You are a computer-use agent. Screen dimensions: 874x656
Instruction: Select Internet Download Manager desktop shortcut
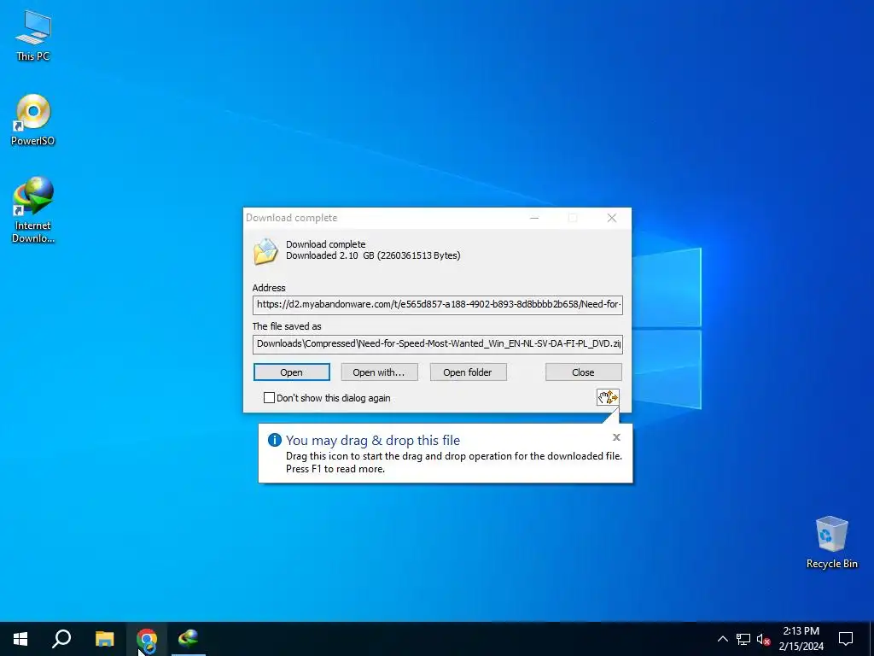pos(33,210)
